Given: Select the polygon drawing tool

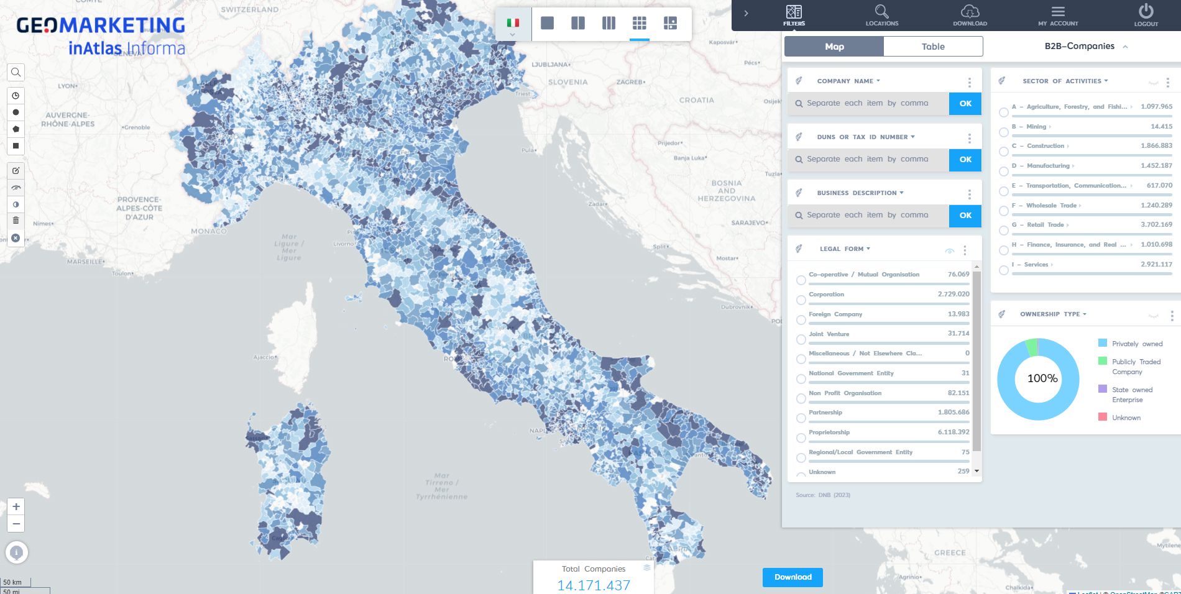Looking at the screenshot, I should pos(16,129).
